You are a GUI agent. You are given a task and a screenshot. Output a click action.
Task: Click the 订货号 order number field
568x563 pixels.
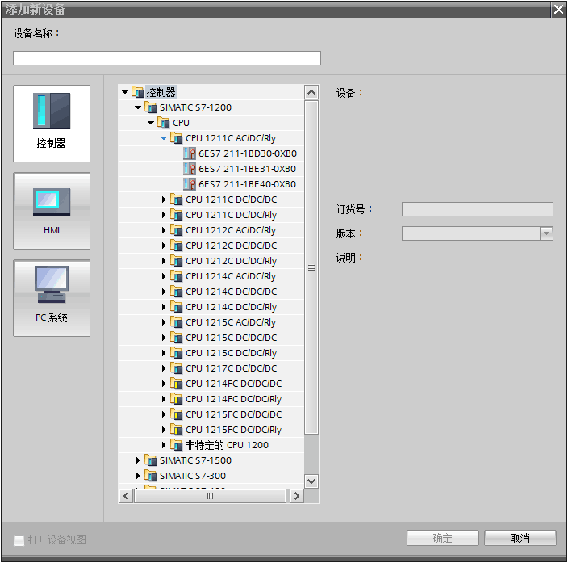point(478,209)
